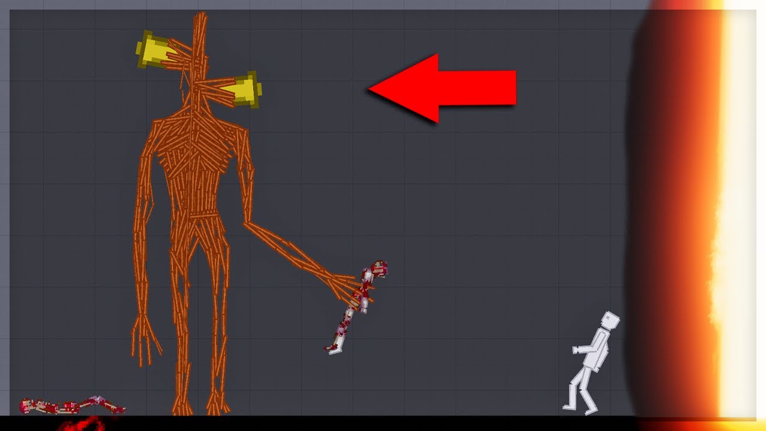Viewport: 766px width, 431px height.
Task: Select the bloody ragdoll held in Siren Head's hand
Action: [357, 306]
